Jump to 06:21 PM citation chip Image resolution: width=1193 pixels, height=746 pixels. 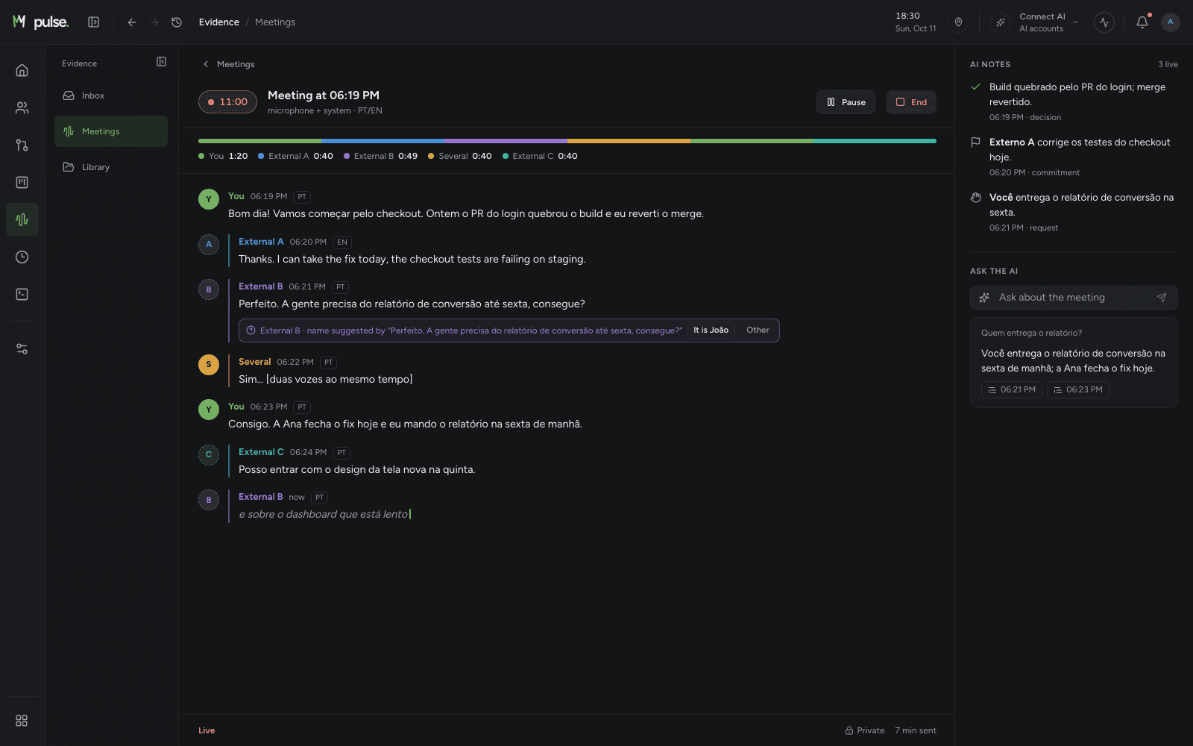tap(1012, 389)
